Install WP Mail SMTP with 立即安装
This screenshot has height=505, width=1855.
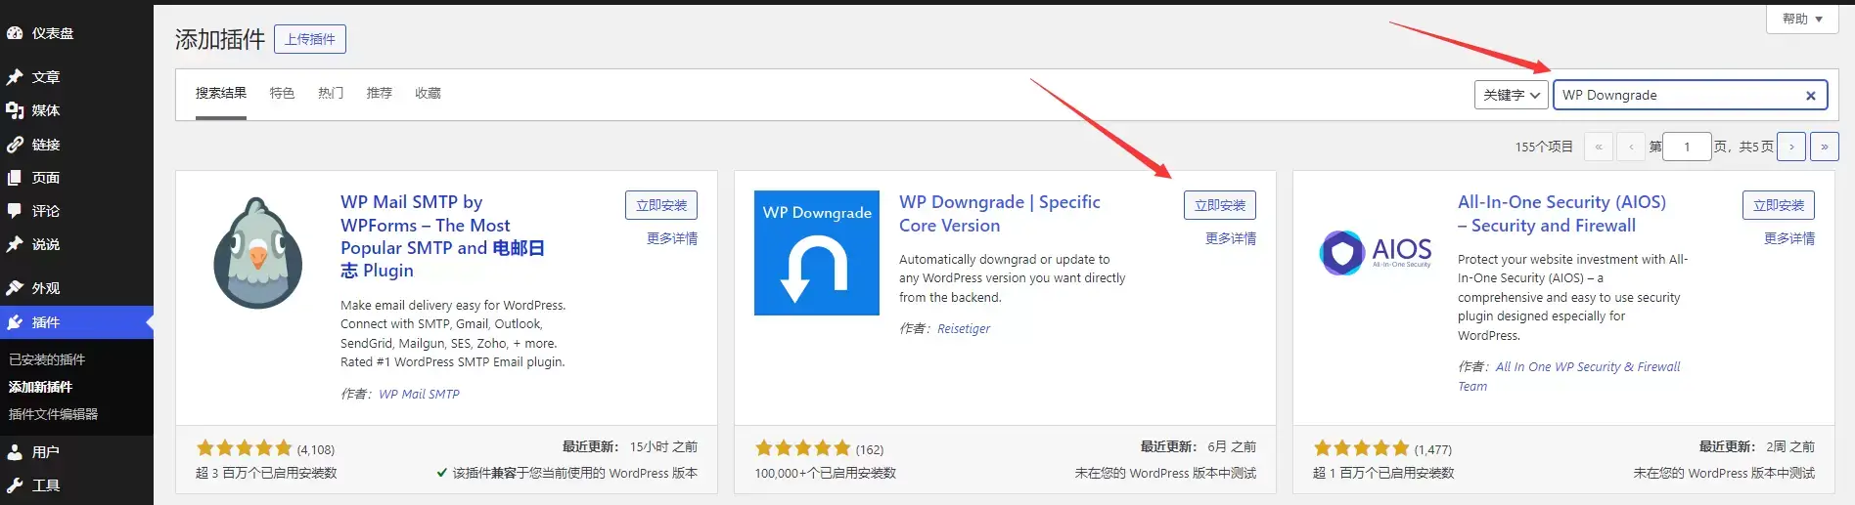(661, 205)
